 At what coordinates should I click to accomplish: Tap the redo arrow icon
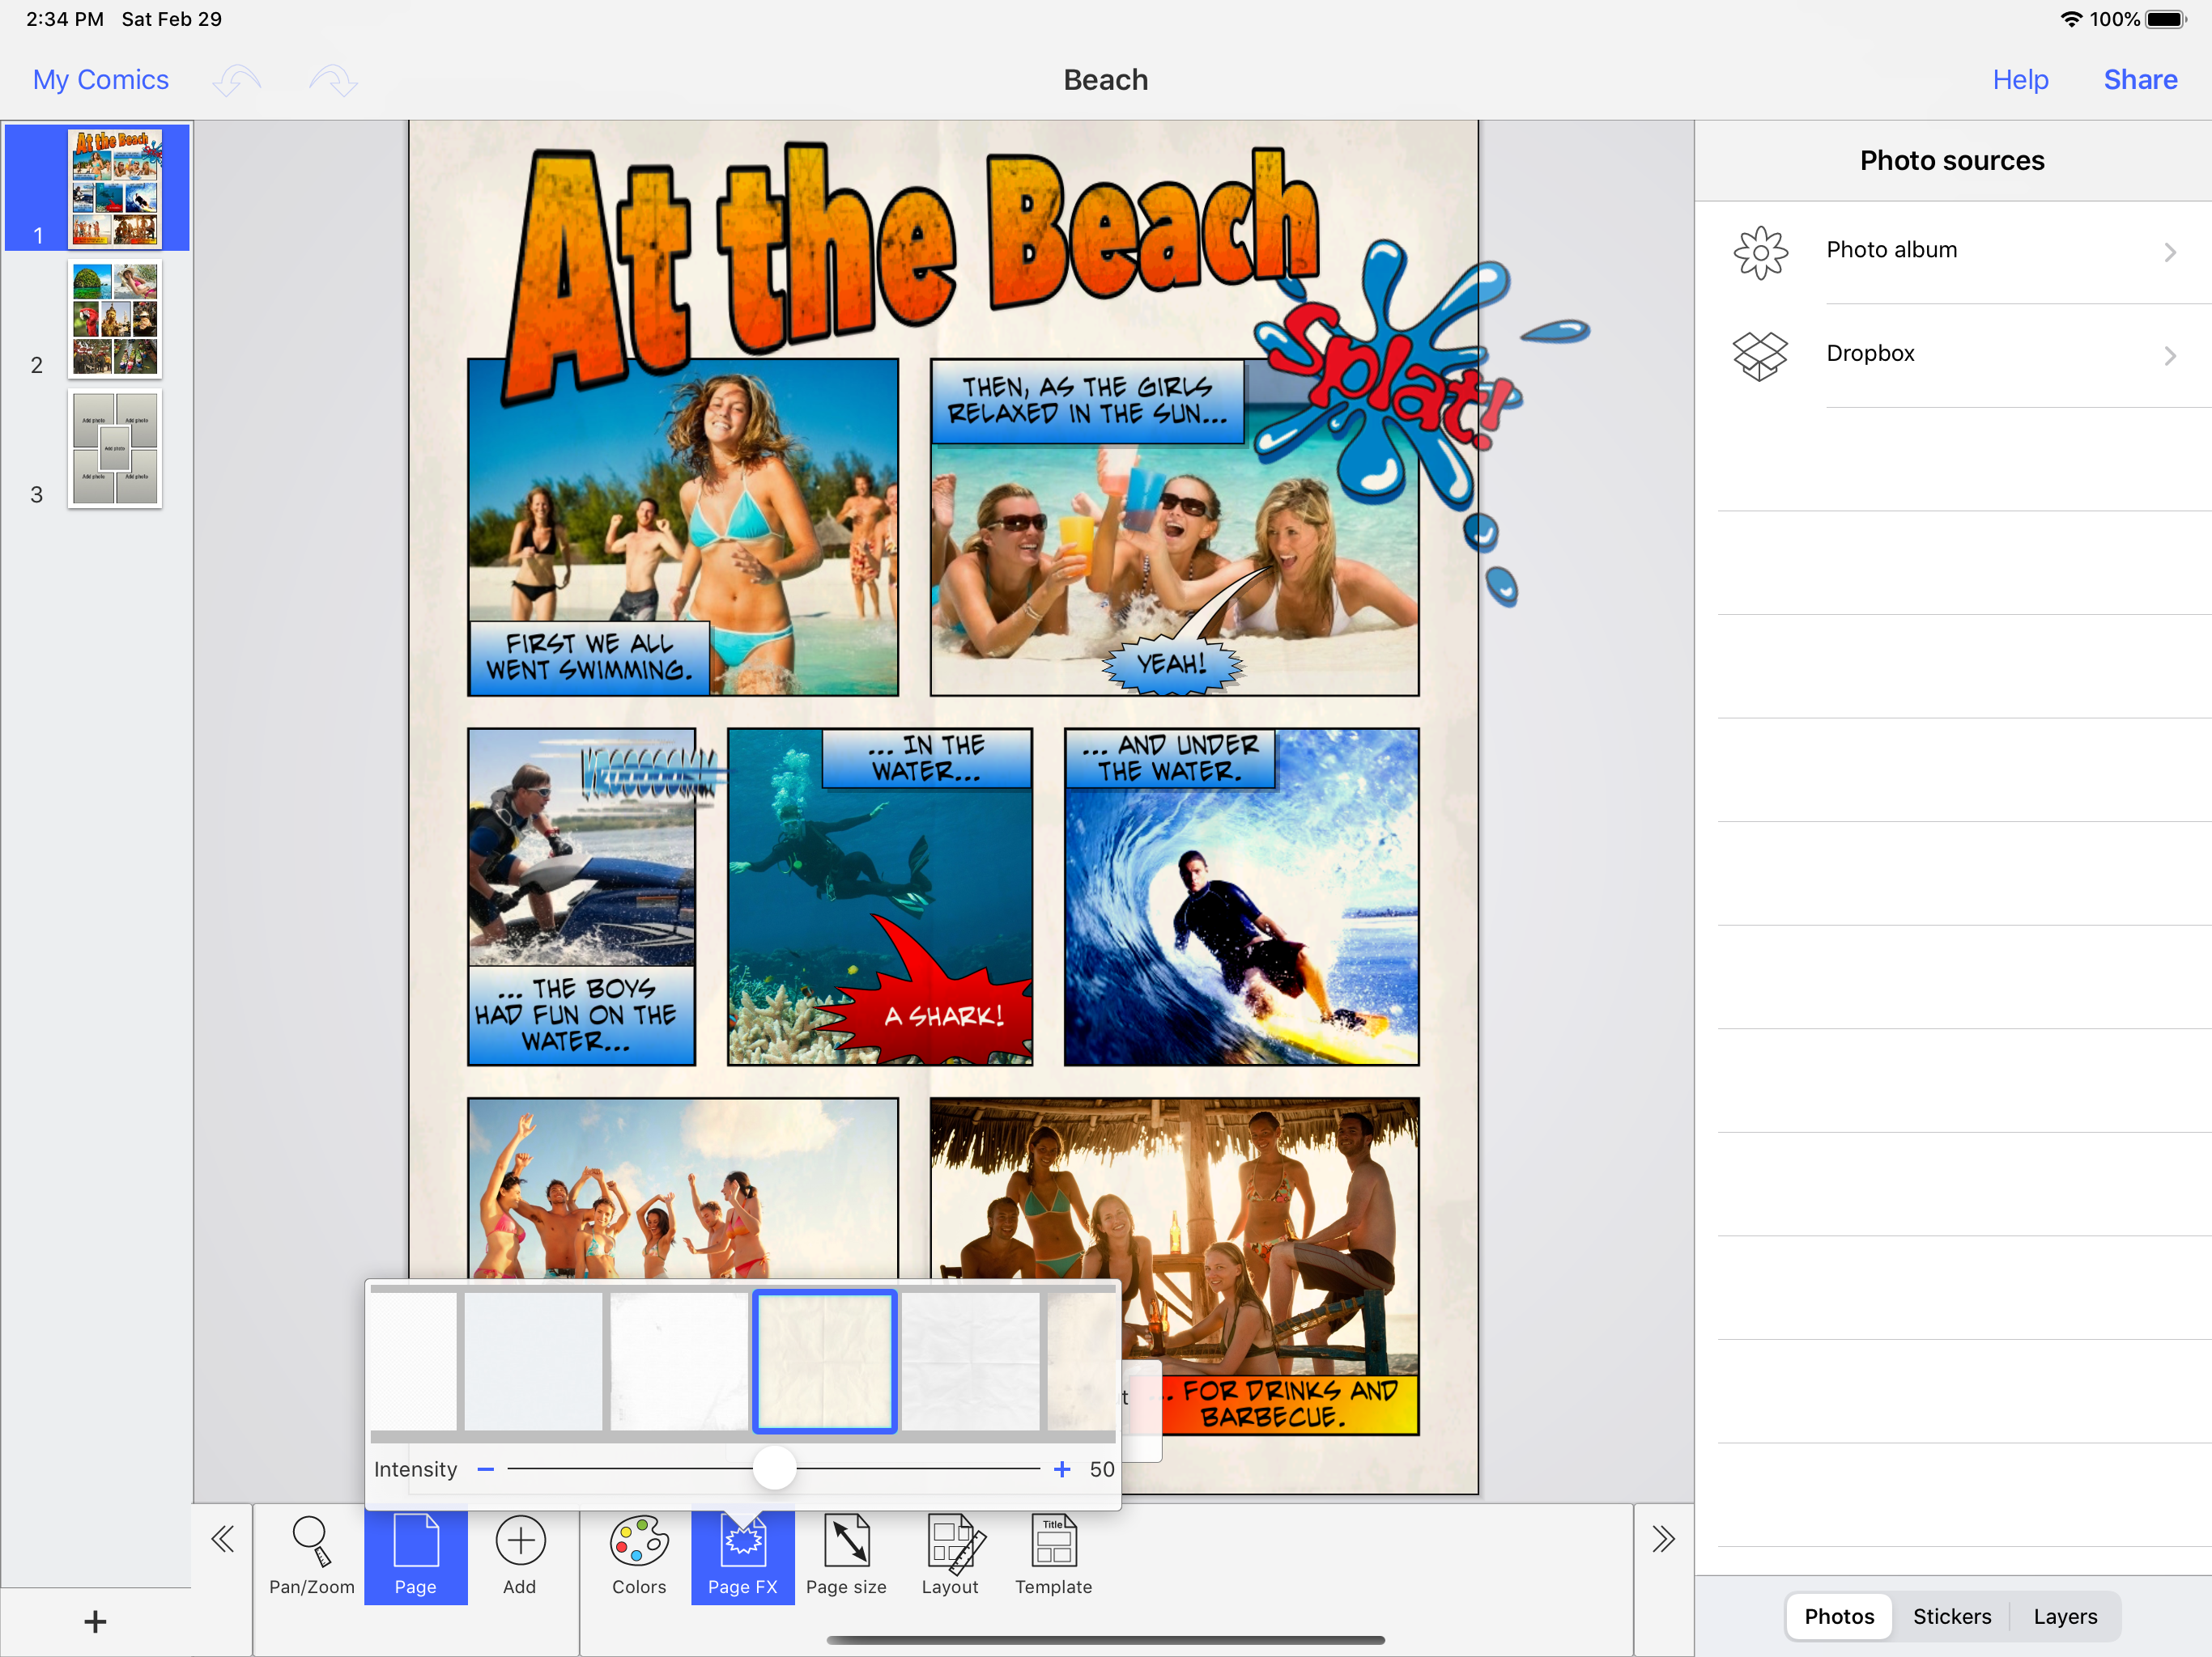(x=333, y=80)
